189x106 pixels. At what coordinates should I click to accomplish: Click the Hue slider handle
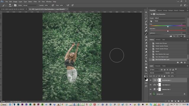click(168, 26)
